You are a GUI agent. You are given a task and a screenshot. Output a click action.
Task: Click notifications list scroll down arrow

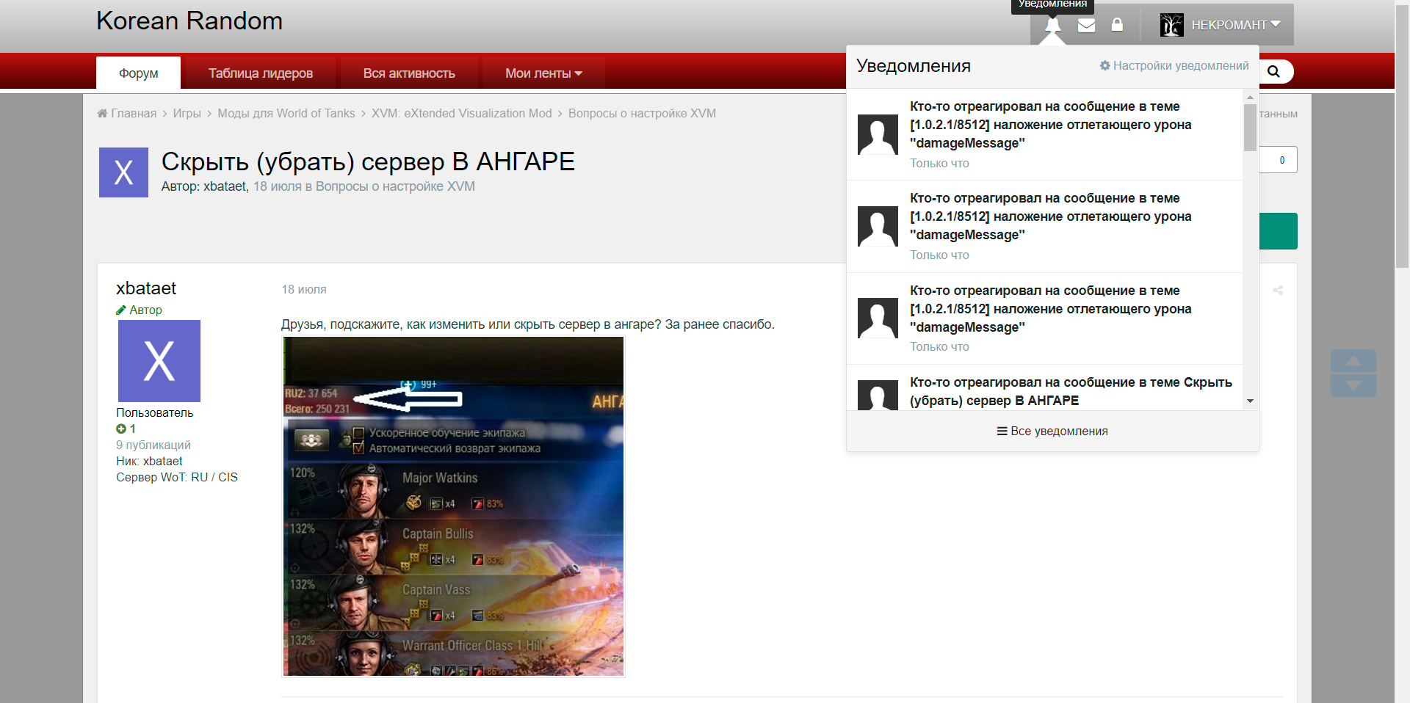[1250, 401]
